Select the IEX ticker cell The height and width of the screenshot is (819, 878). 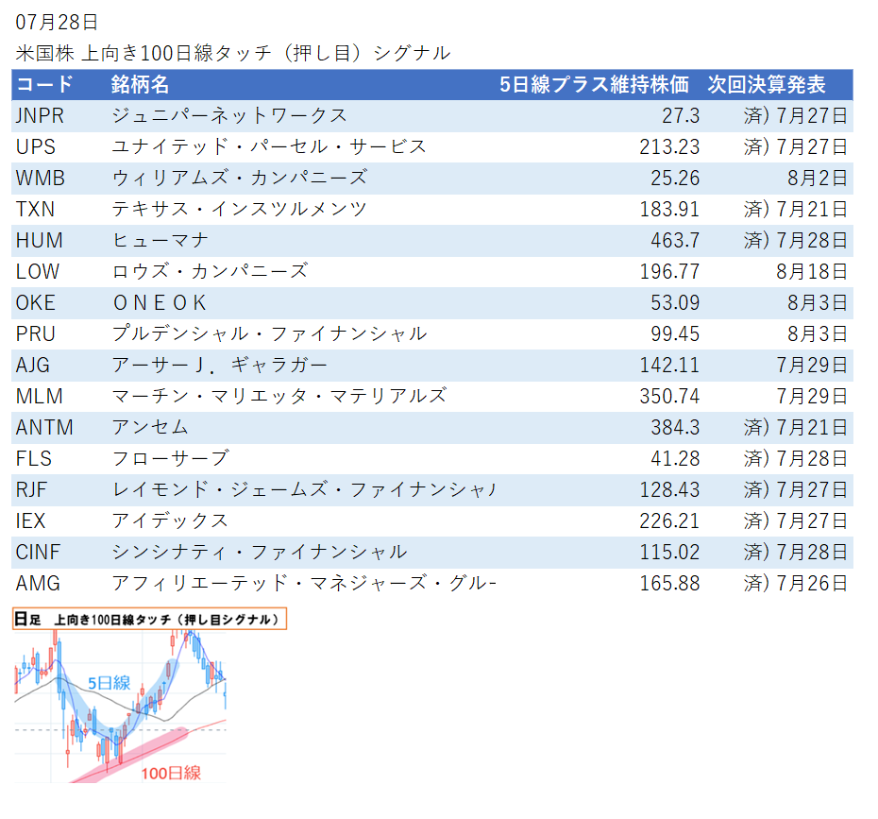point(30,521)
